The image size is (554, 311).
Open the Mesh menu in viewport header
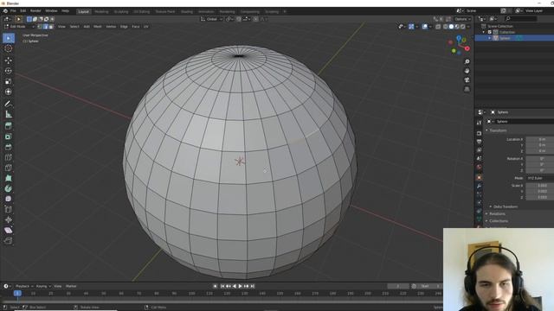click(98, 27)
